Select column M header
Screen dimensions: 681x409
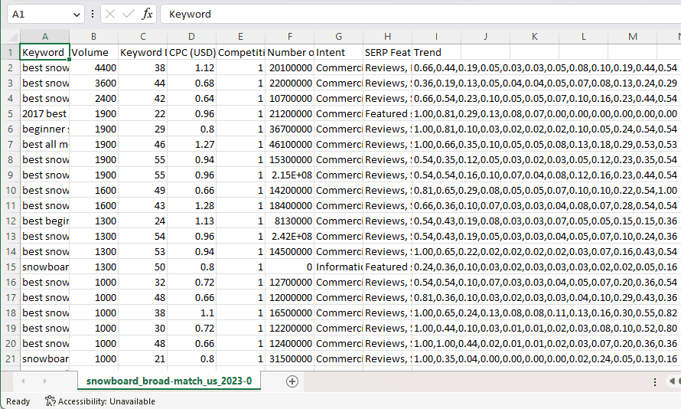(x=632, y=37)
